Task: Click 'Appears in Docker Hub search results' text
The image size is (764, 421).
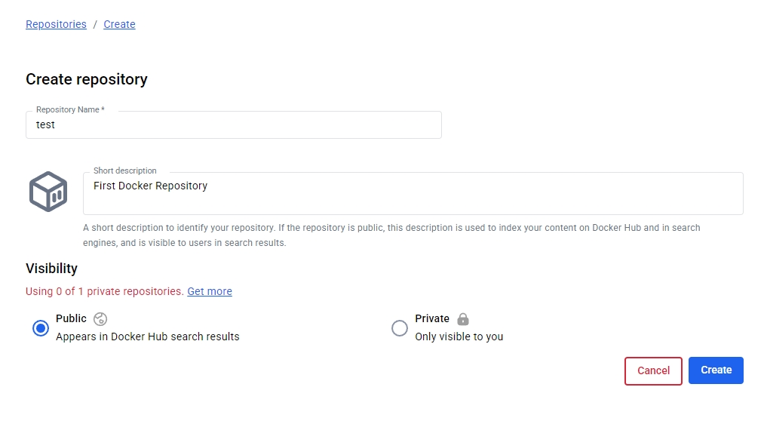Action: point(148,336)
